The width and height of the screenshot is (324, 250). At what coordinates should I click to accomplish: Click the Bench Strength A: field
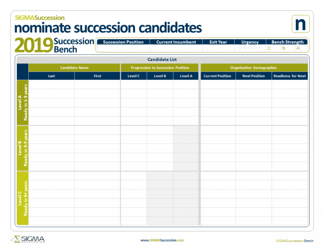point(302,48)
